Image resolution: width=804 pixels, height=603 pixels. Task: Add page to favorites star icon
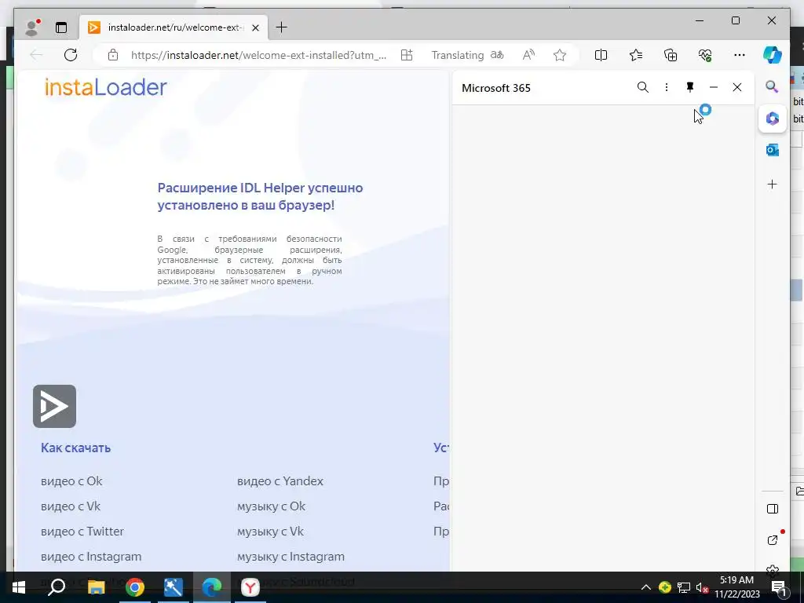click(x=560, y=55)
